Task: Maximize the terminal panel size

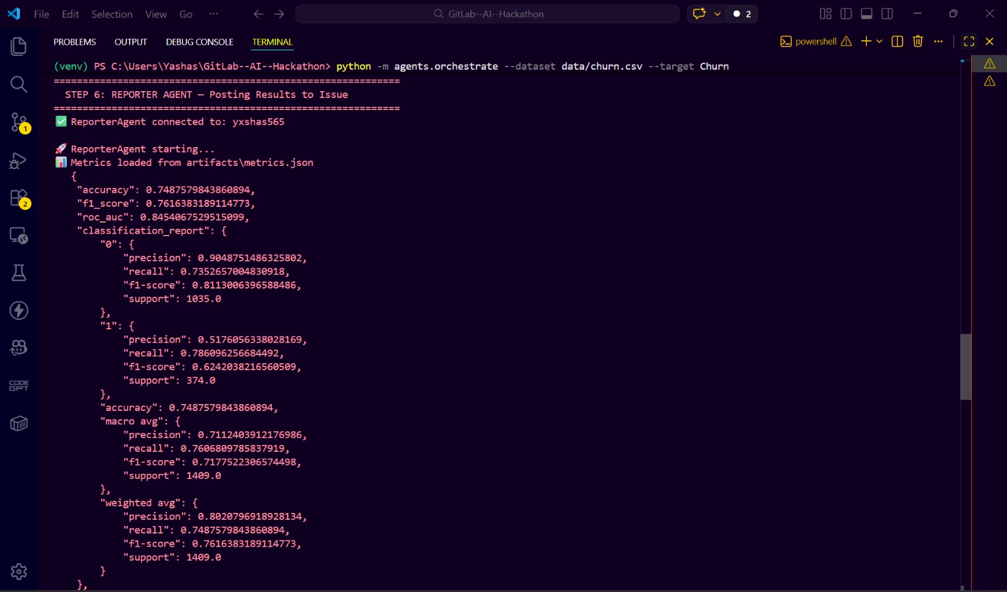Action: (x=969, y=41)
